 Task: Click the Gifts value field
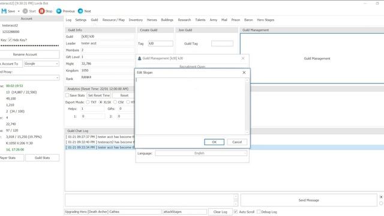point(127,109)
